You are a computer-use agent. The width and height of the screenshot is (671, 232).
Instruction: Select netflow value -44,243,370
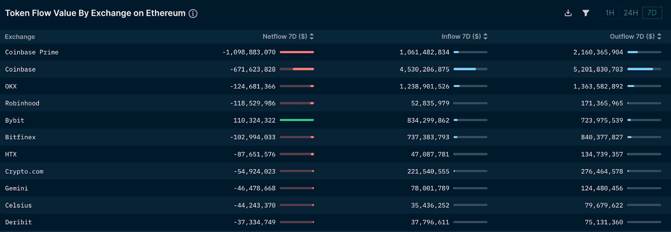click(255, 206)
